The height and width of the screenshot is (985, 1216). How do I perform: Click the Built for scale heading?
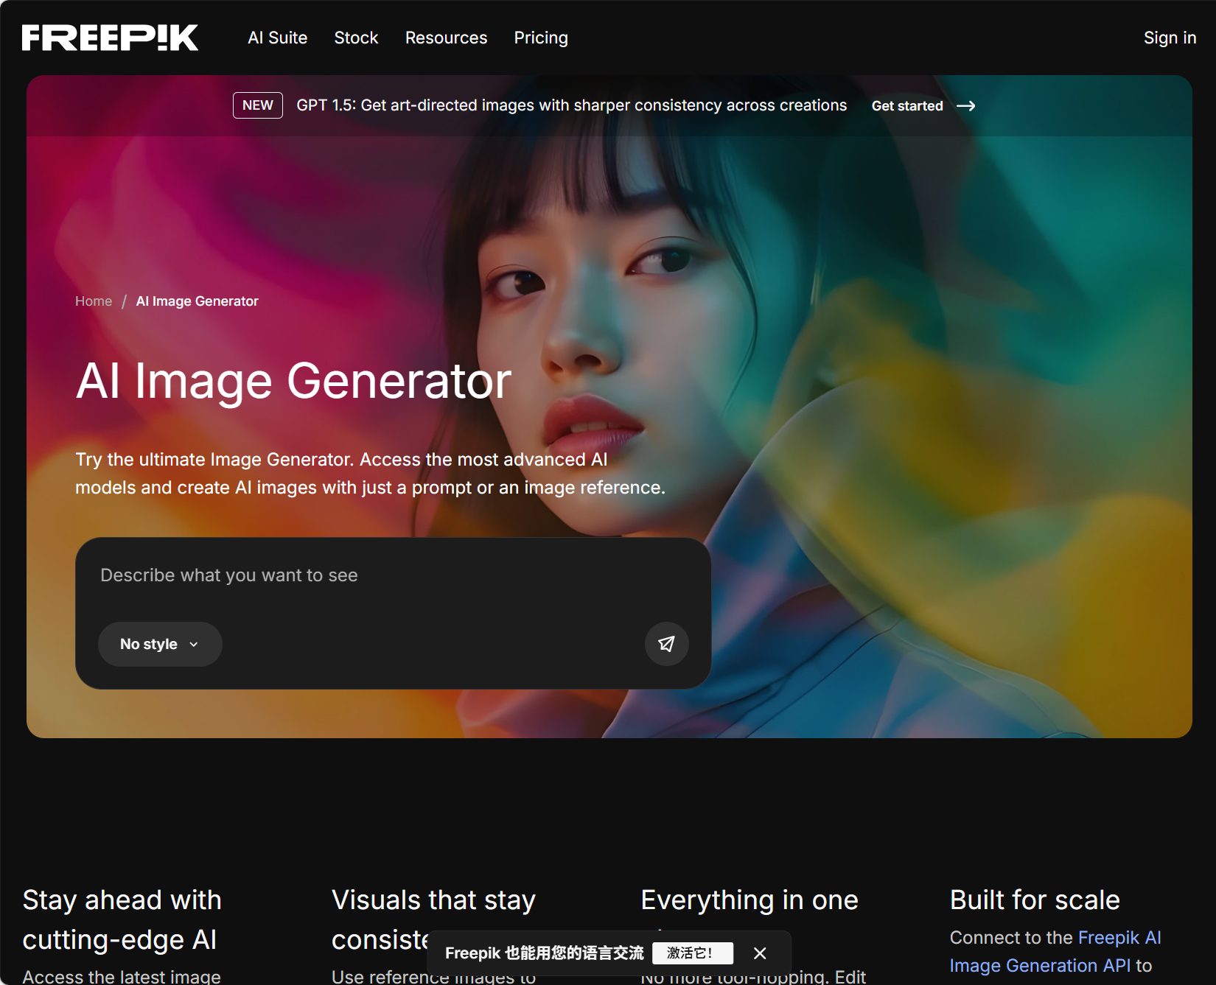[x=1035, y=900]
